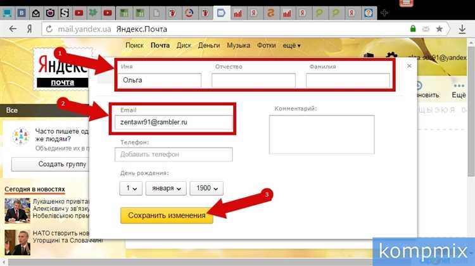Open the НАТО news photo thumbnail

tap(17, 242)
